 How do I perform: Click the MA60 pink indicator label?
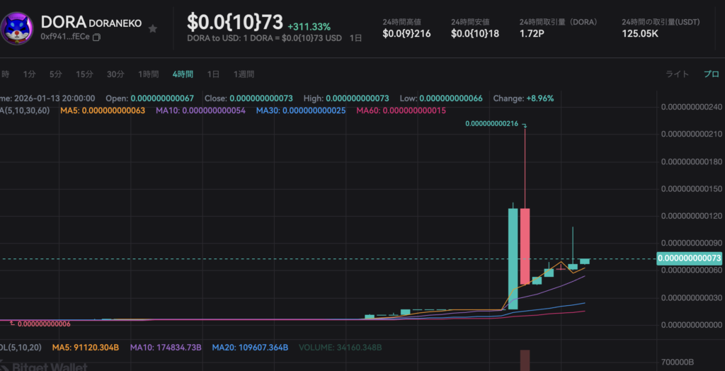tap(401, 111)
